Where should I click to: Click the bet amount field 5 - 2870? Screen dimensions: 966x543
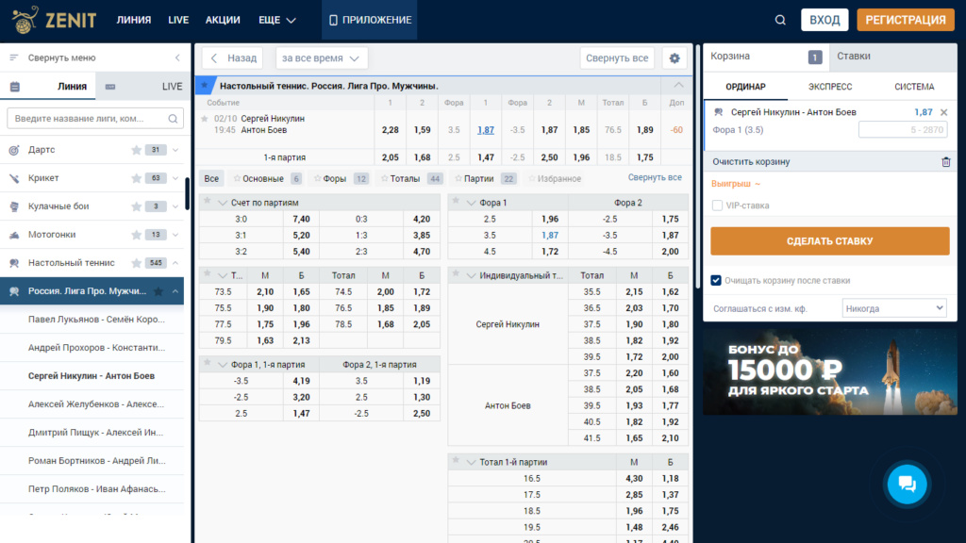pyautogui.click(x=903, y=130)
